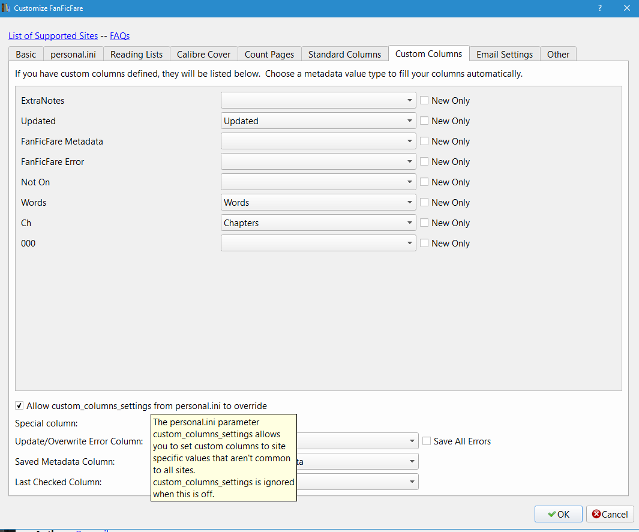Open the Updated column metadata dropdown

pos(318,121)
